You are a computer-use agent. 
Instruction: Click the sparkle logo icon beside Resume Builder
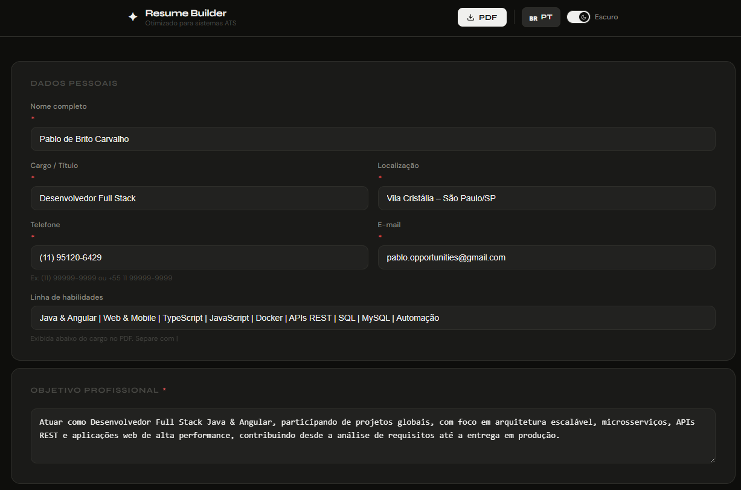click(133, 18)
